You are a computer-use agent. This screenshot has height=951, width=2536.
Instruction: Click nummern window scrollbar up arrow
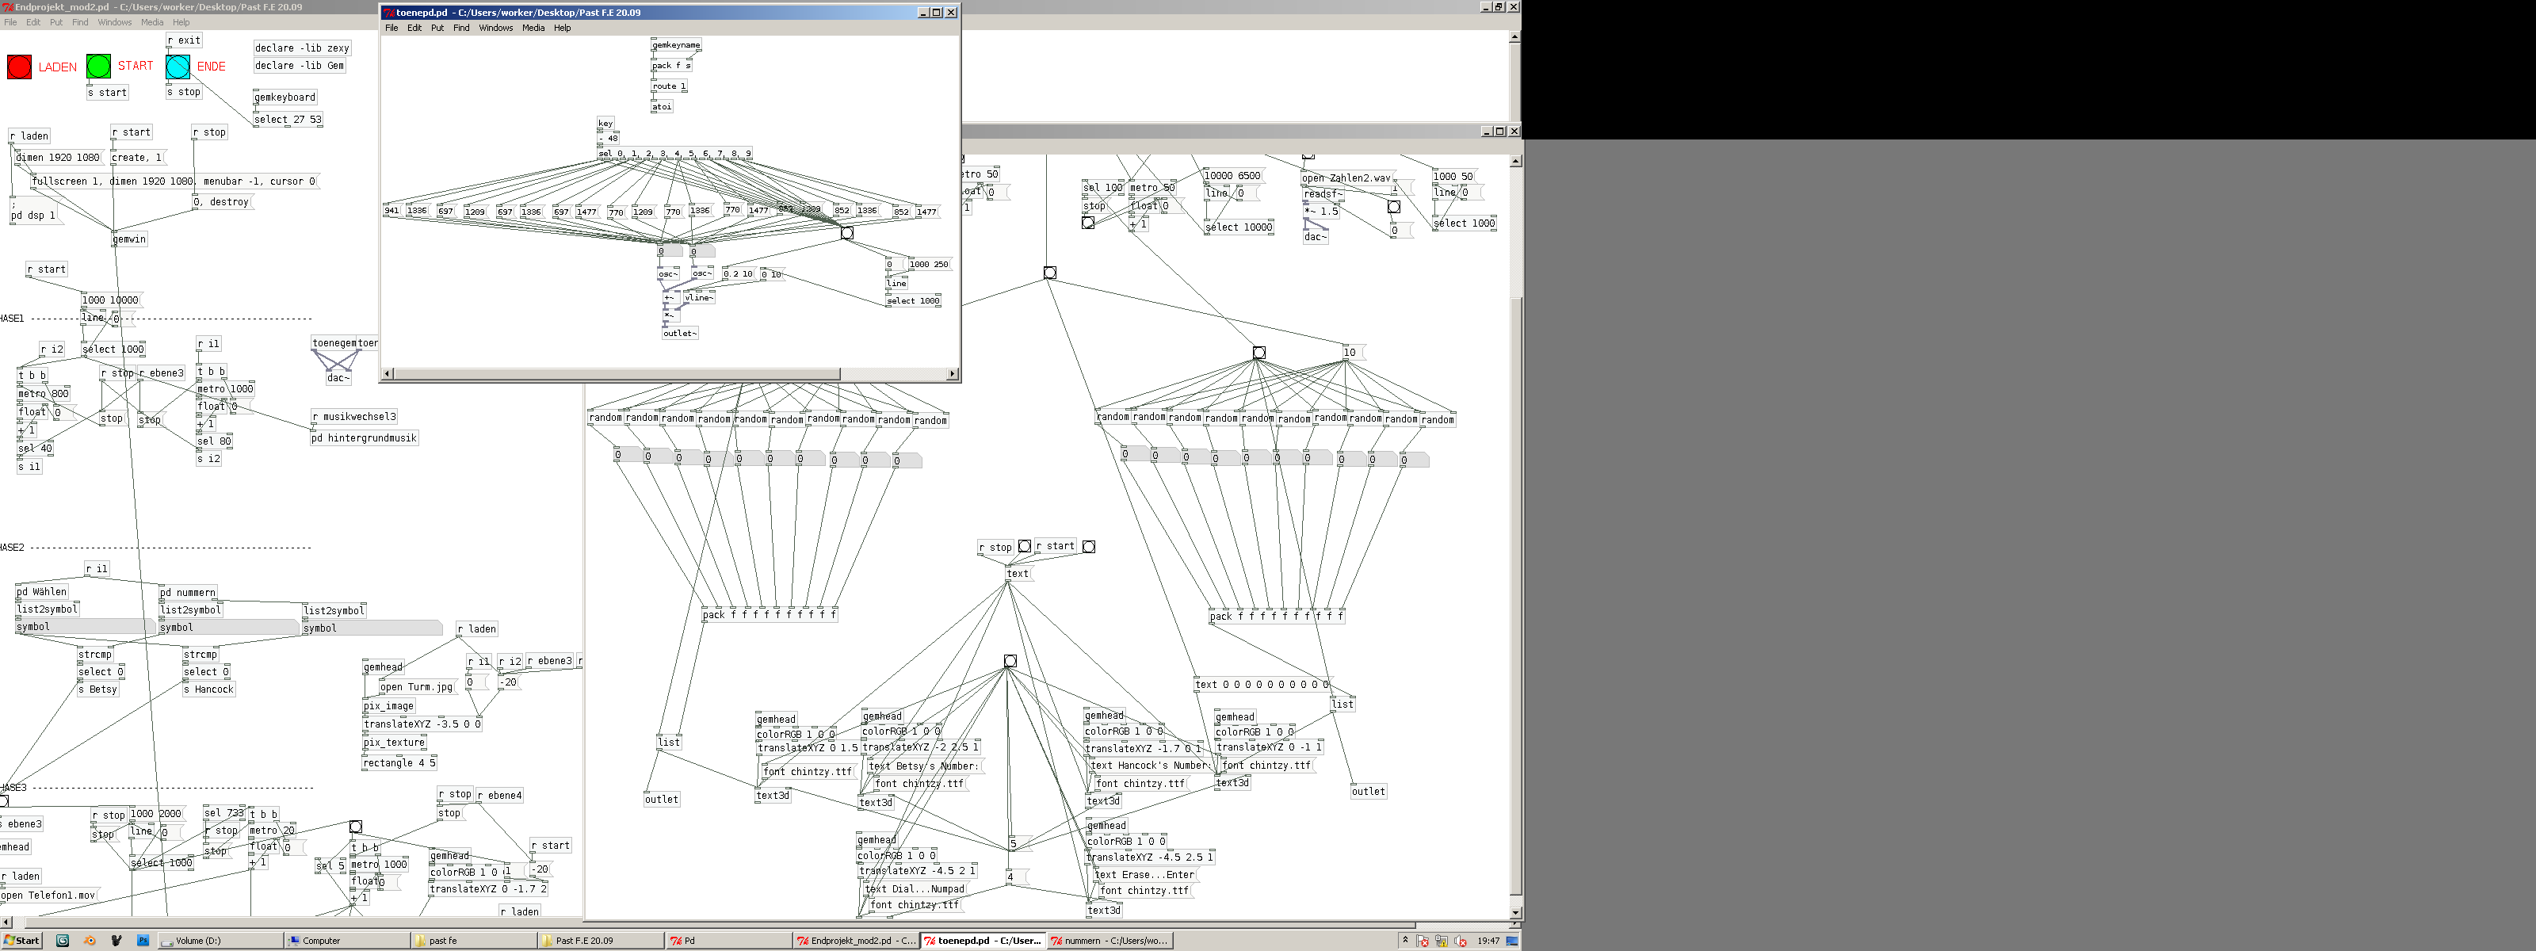point(1514,160)
